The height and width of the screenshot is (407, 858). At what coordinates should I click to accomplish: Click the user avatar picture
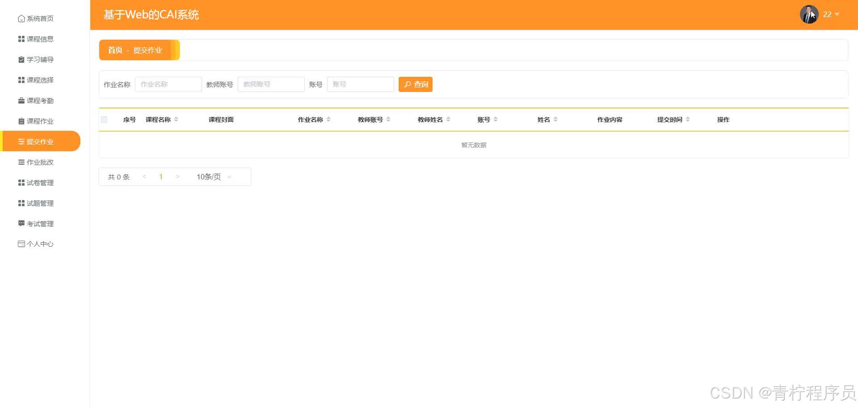pyautogui.click(x=809, y=14)
